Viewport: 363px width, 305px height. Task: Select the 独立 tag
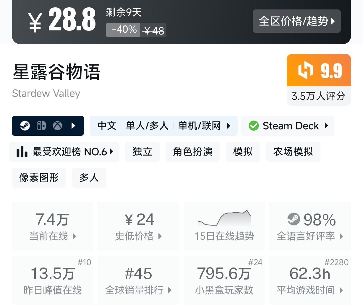point(142,152)
